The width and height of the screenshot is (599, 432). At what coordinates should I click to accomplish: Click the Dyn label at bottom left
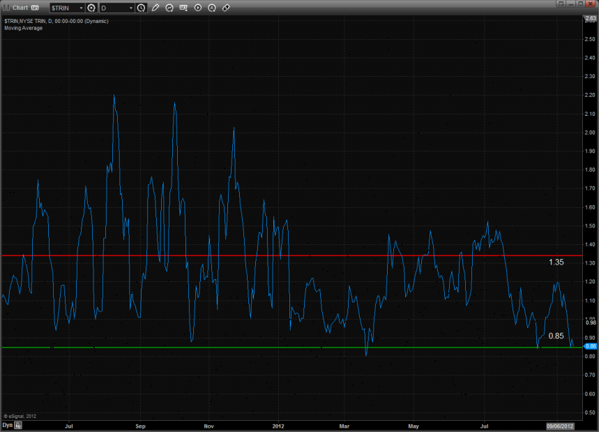click(x=7, y=424)
